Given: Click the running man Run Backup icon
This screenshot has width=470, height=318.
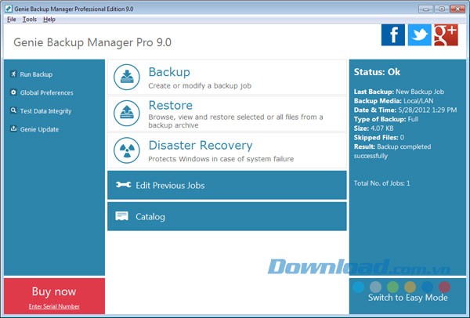Looking at the screenshot, I should click(x=13, y=74).
